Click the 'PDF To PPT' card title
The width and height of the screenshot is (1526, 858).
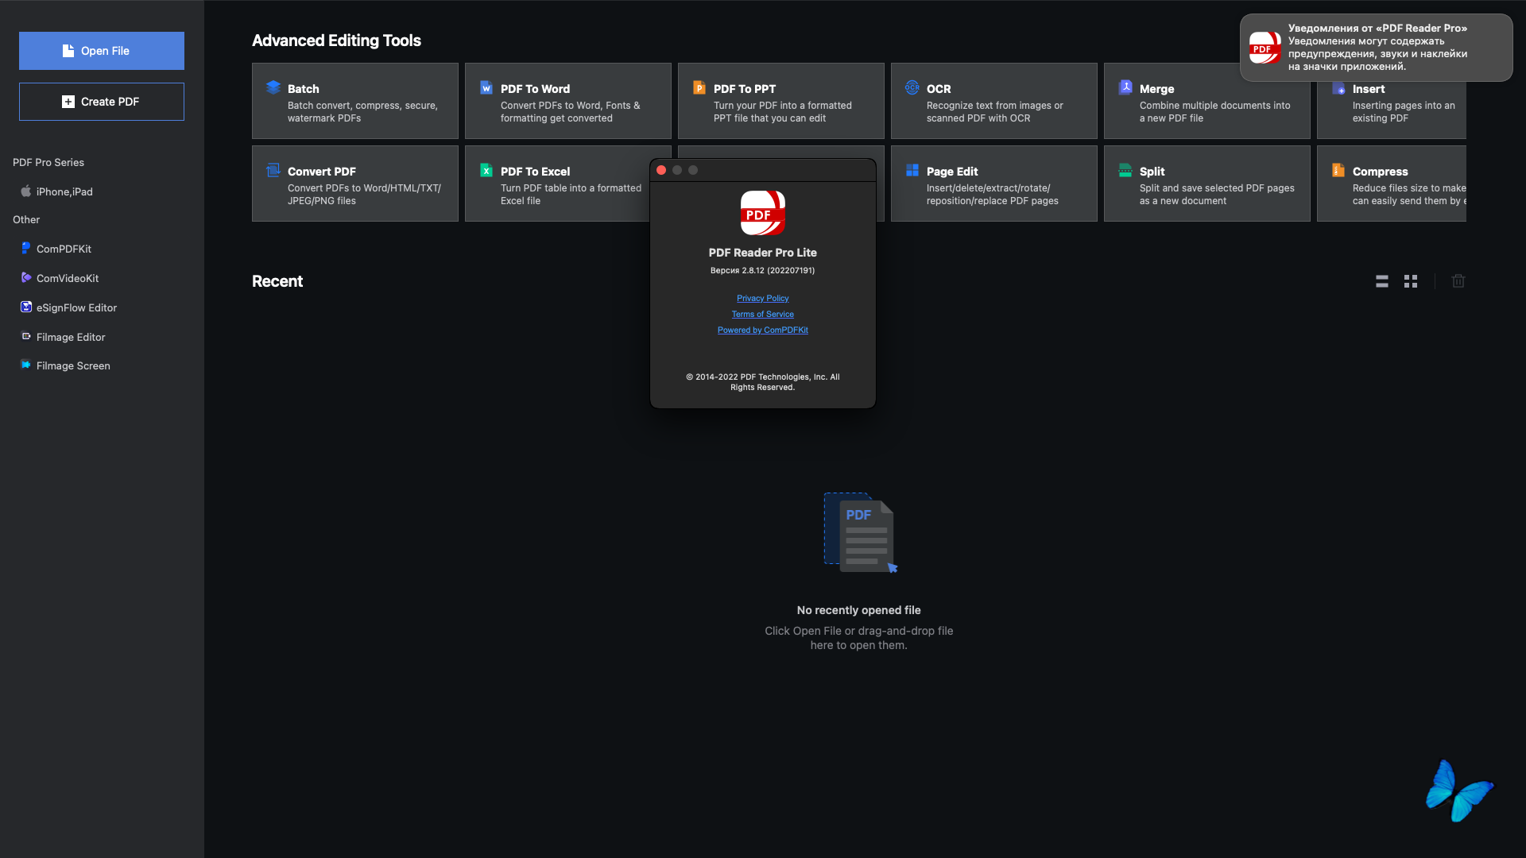(745, 89)
